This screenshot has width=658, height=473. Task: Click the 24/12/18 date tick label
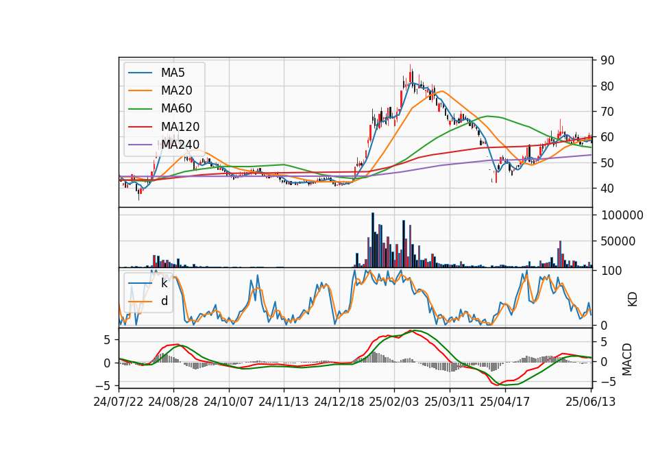pos(339,402)
